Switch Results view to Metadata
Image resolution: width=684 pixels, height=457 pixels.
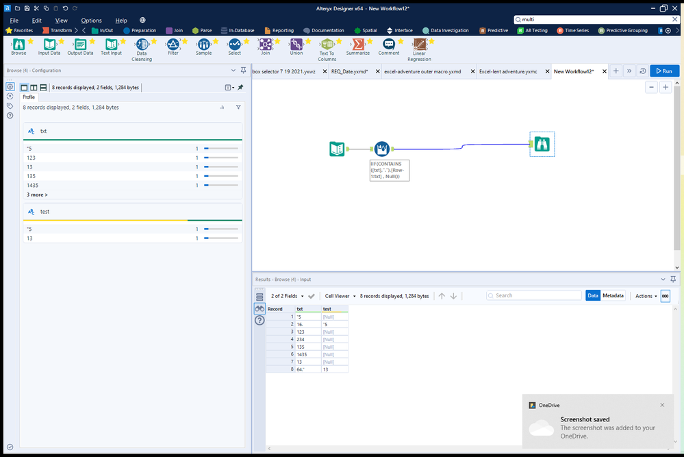point(613,295)
